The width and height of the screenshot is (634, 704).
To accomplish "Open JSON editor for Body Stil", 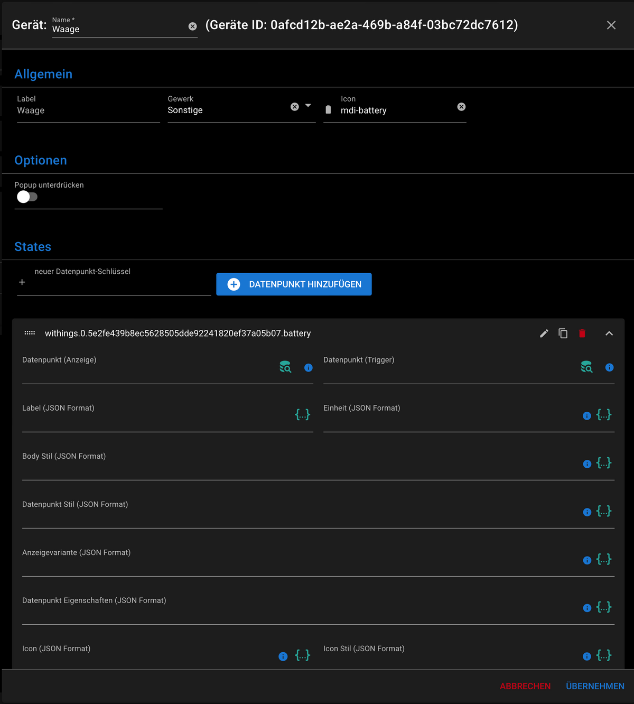I will 604,463.
